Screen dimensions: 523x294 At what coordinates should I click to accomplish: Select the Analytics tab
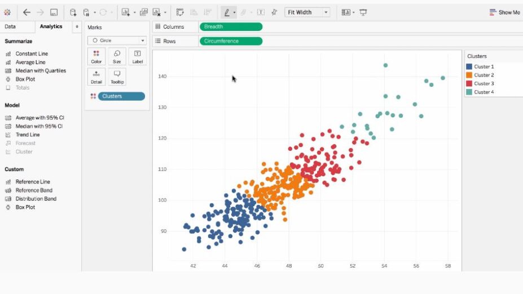(x=51, y=26)
